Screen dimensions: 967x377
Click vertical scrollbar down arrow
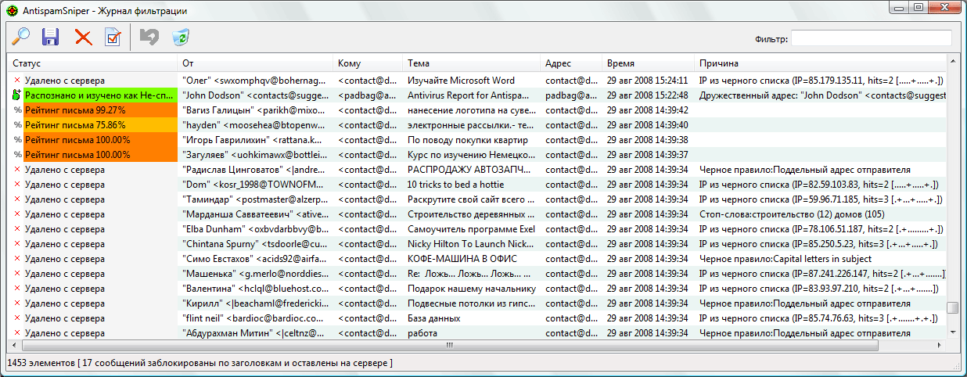(952, 332)
